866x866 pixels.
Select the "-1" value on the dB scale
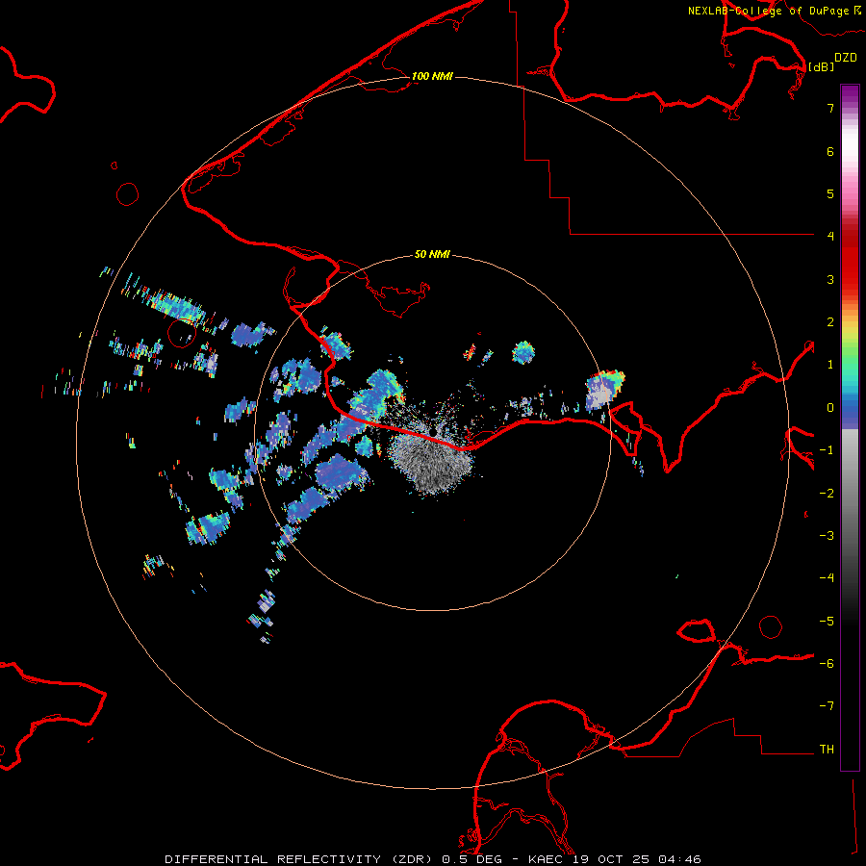tap(827, 450)
